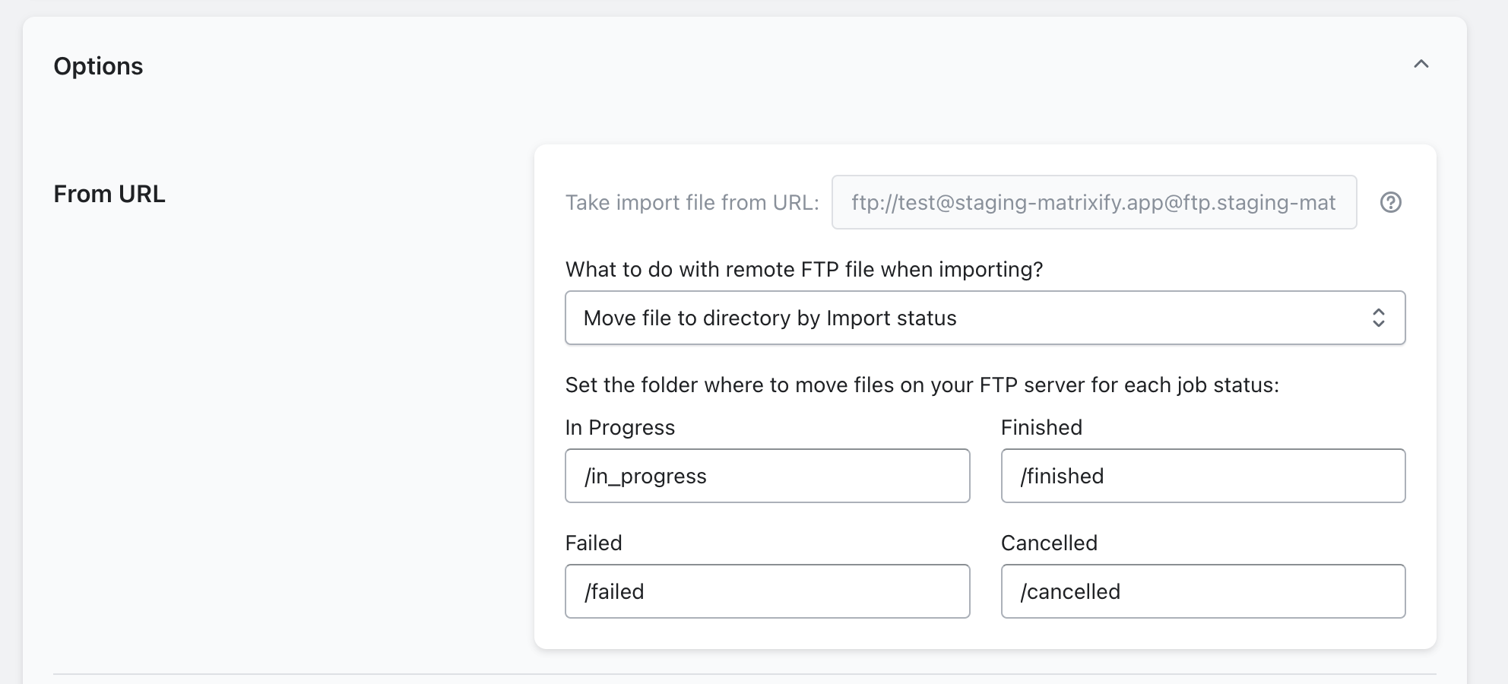This screenshot has height=684, width=1508.
Task: Click the "Set the folder where to move files" text
Action: coord(921,385)
